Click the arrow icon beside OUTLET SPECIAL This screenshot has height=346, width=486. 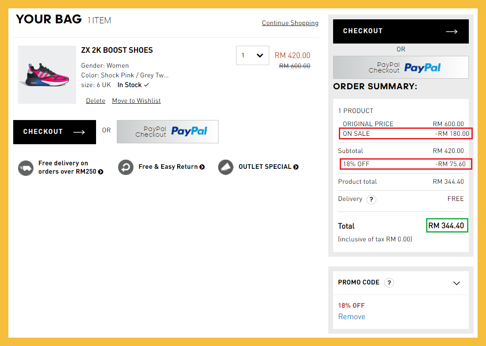tap(296, 167)
